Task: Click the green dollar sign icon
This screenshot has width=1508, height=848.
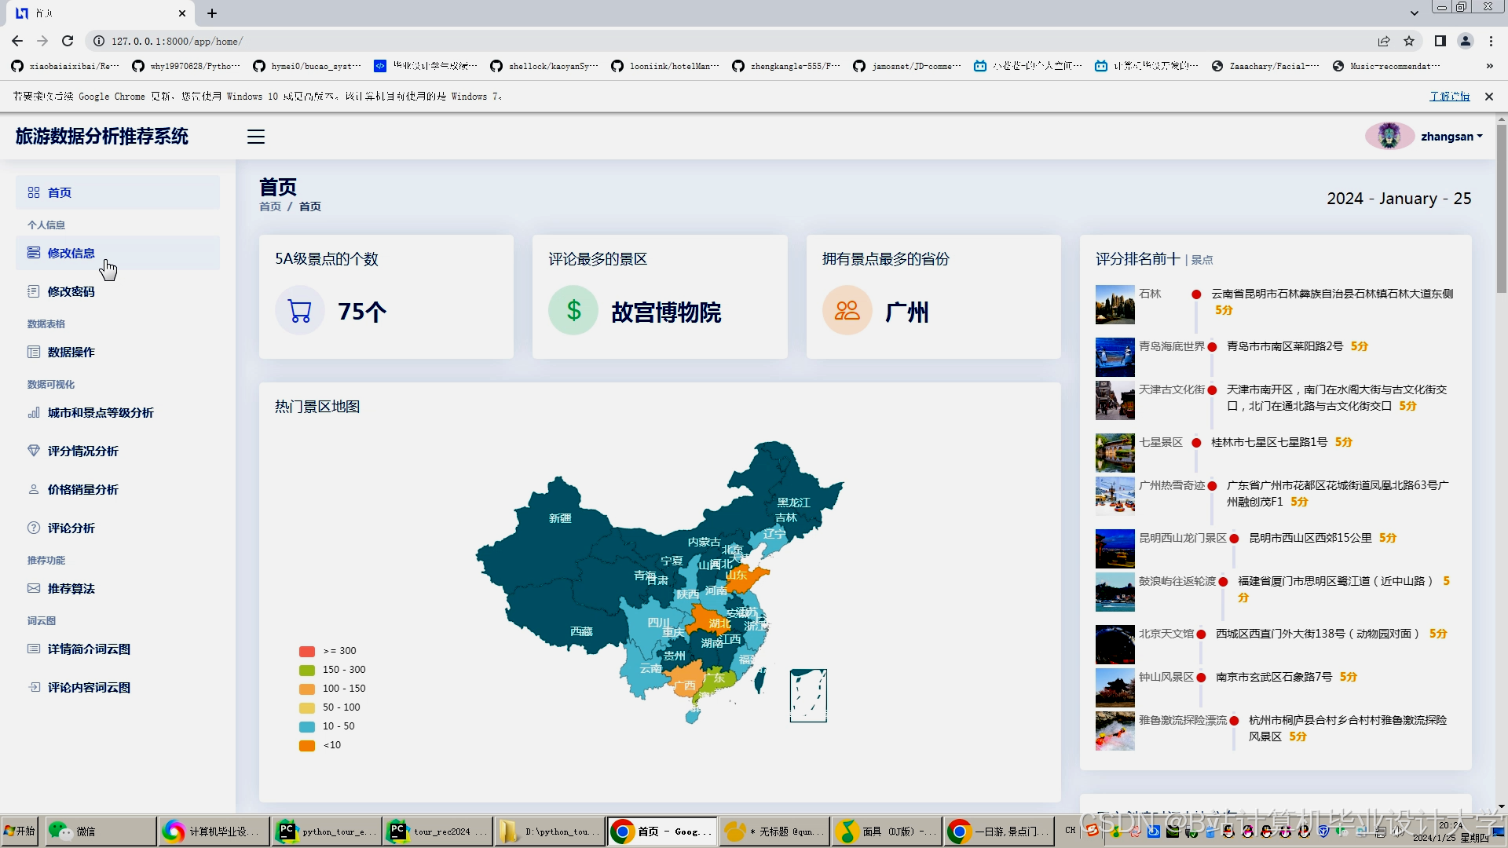Action: (573, 311)
